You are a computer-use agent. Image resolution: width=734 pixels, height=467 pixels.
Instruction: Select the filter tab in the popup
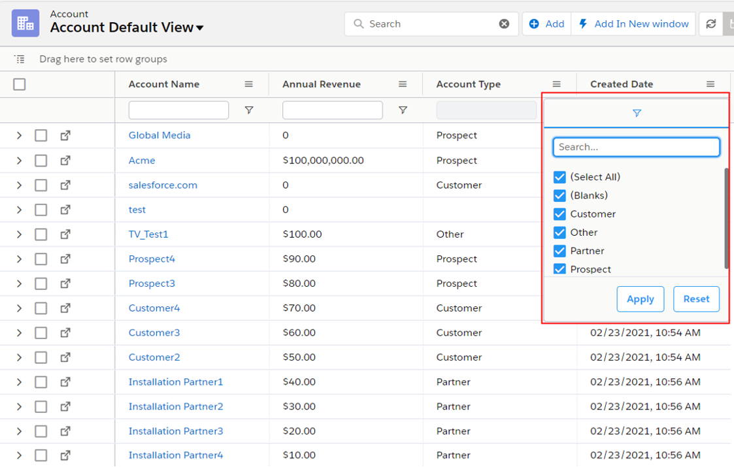coord(637,114)
